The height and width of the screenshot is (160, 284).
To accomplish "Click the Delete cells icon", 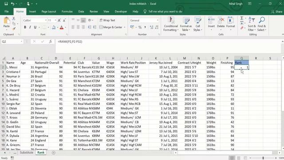I will point(221,20).
